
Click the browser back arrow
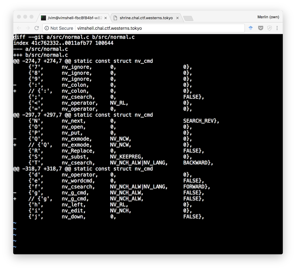(19, 28)
